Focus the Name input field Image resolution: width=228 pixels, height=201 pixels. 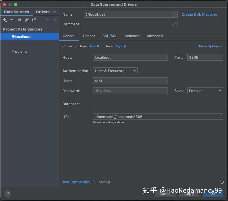131,15
